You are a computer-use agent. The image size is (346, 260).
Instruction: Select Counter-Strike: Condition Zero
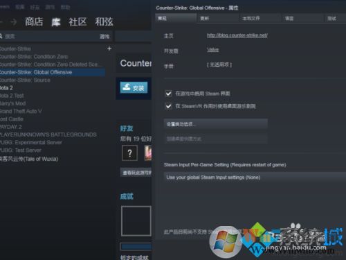34,57
